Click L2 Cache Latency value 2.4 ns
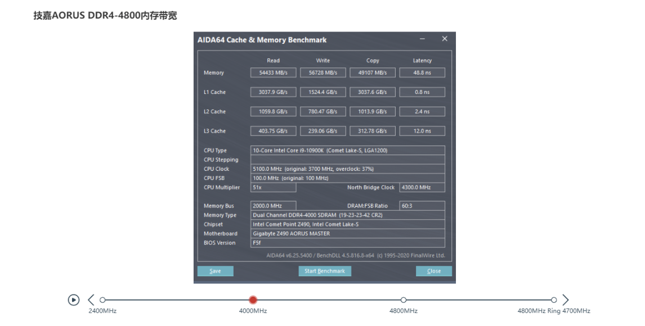 click(x=422, y=112)
